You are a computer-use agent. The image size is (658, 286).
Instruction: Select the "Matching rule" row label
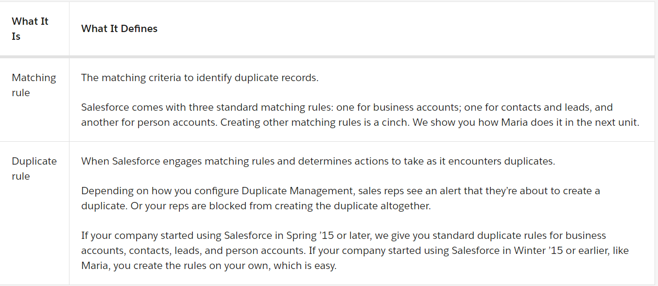tap(34, 85)
